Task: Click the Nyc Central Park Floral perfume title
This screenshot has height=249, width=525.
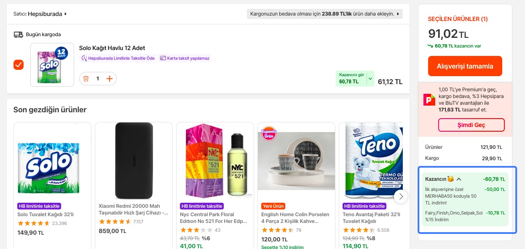Action: click(213, 217)
